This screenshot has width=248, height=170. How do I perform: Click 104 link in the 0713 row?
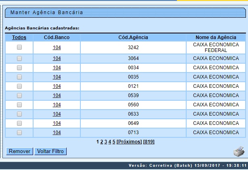click(57, 133)
